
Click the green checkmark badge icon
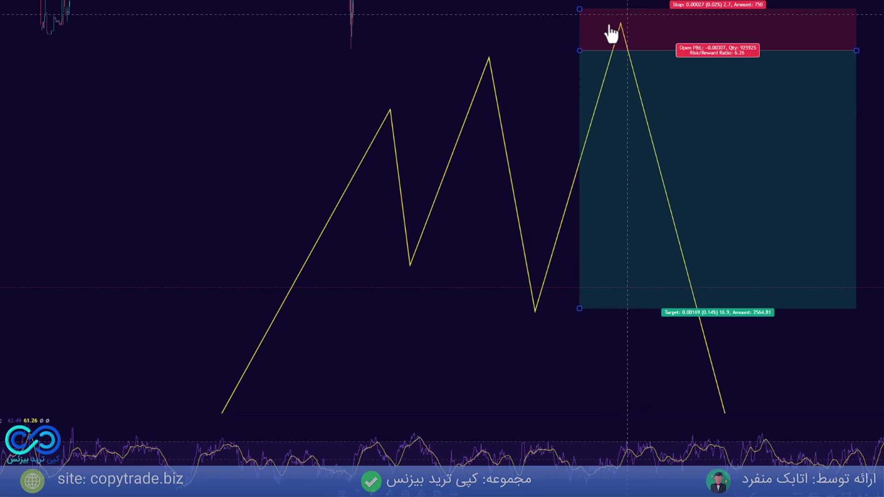[371, 481]
